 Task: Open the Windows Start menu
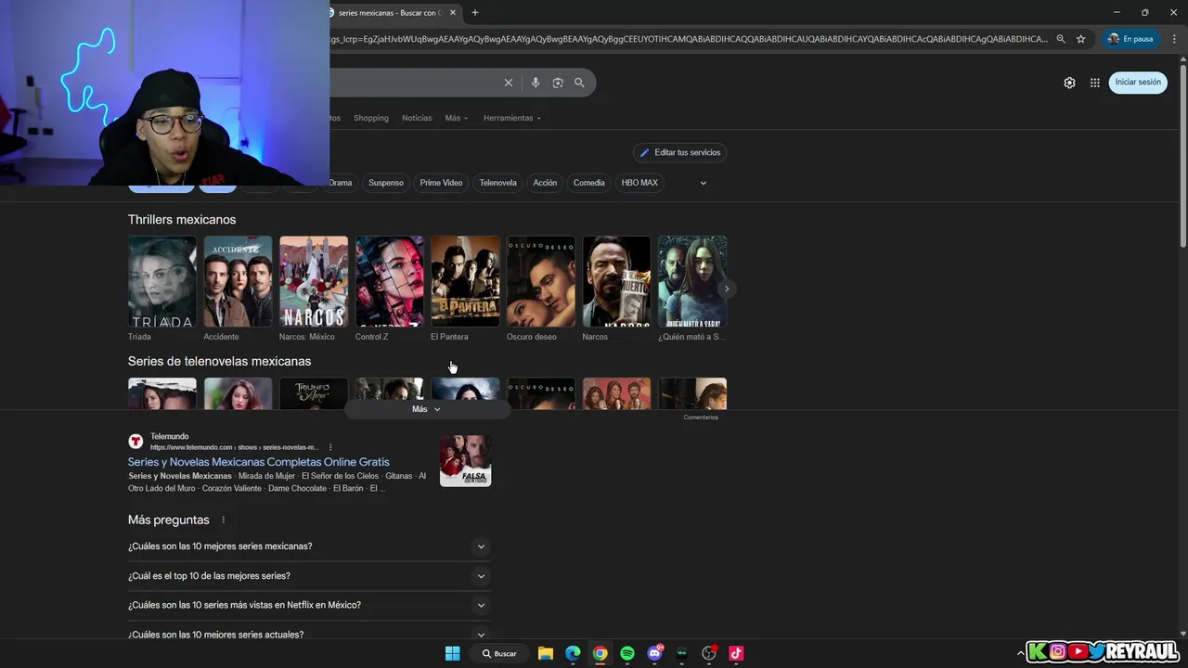pos(452,653)
